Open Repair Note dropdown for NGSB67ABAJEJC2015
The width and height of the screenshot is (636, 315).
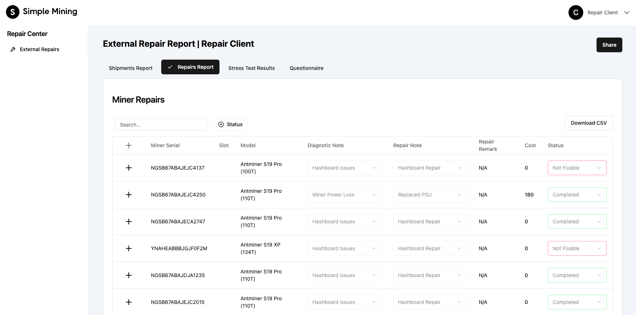[x=430, y=302]
